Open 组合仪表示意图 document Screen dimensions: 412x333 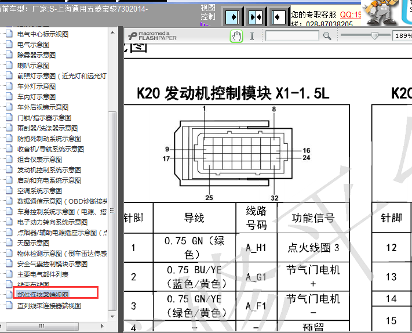point(39,160)
